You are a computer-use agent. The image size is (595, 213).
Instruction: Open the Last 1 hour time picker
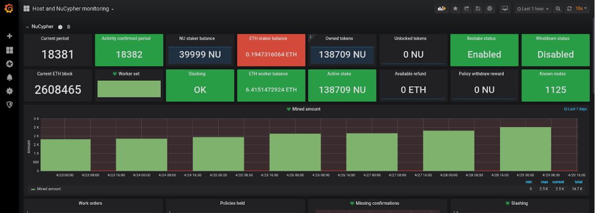tap(533, 9)
